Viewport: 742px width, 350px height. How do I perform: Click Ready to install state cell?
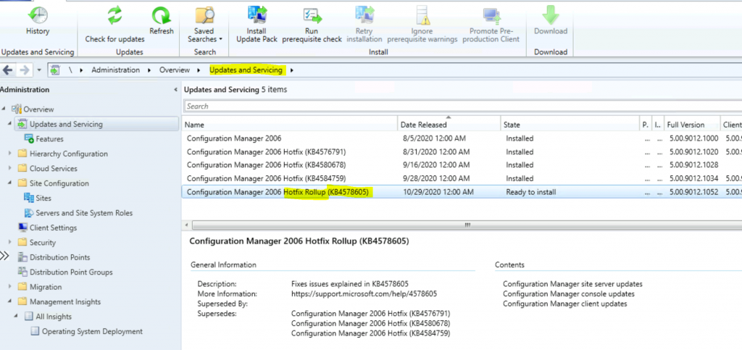click(531, 192)
